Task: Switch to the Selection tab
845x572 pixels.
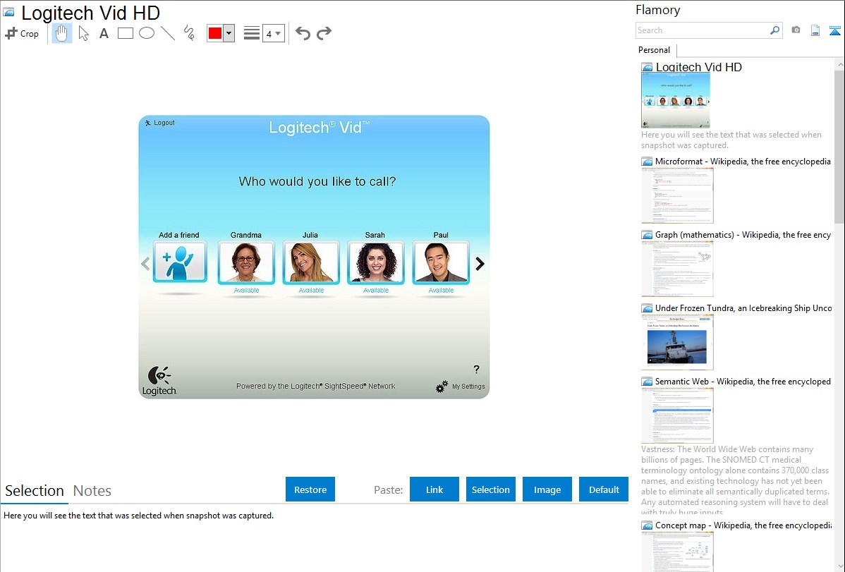Action: pos(35,491)
